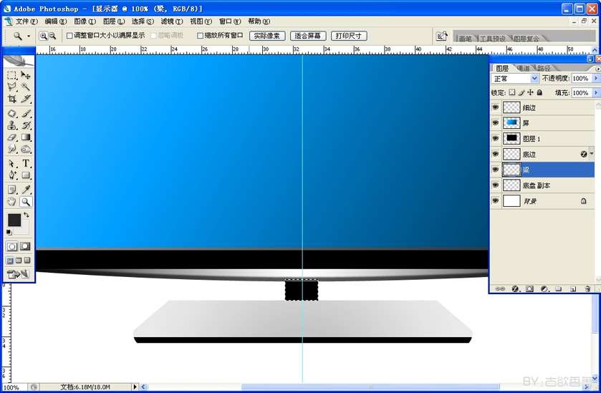
Task: Hide the 细边 layer
Action: click(x=495, y=107)
